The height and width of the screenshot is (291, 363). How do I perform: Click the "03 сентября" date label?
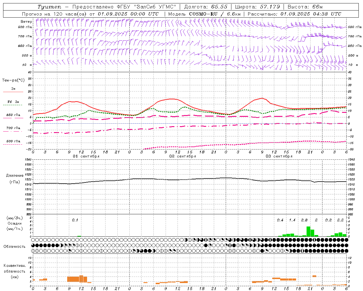pos(279,156)
